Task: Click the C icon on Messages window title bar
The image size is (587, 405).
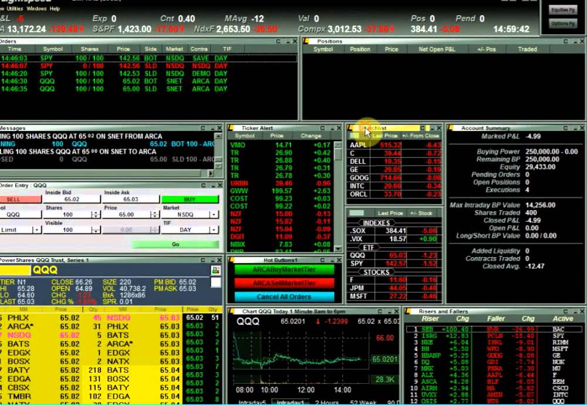Action: 203,128
